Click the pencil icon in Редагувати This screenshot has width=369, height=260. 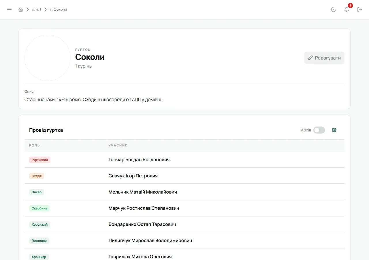(310, 58)
